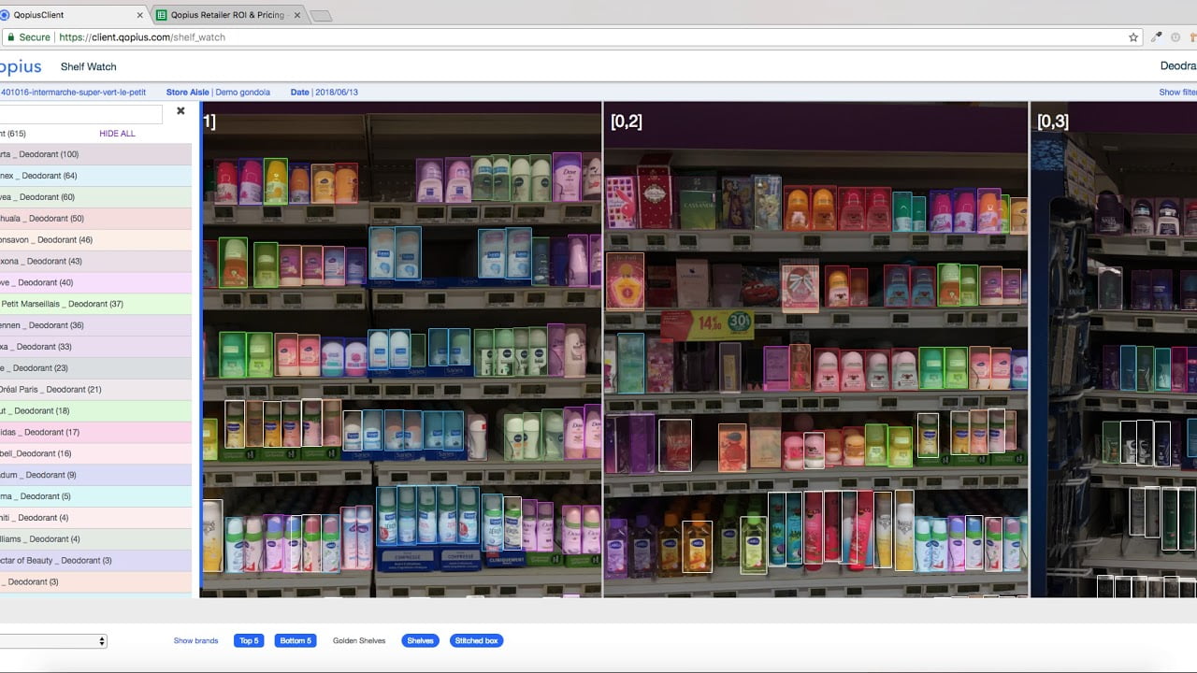The width and height of the screenshot is (1197, 673).
Task: Select the Oréal Paris _ Deodorant (21) row
Action: point(95,390)
